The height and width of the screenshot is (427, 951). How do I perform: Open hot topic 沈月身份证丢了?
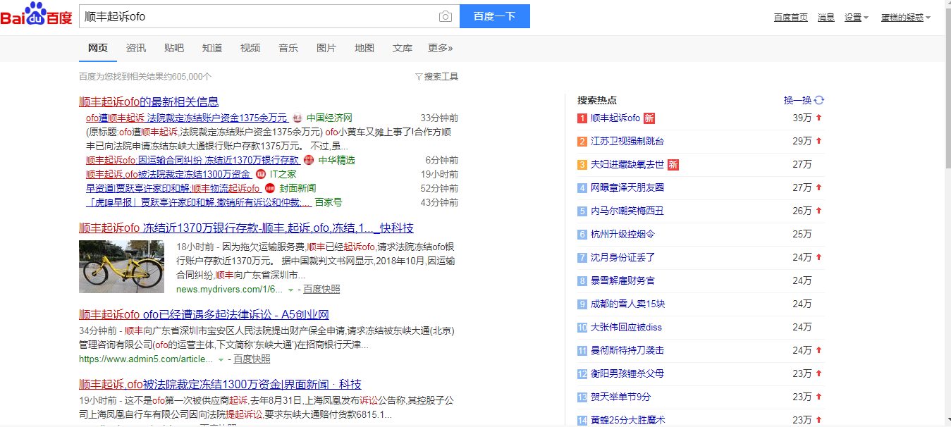click(622, 258)
